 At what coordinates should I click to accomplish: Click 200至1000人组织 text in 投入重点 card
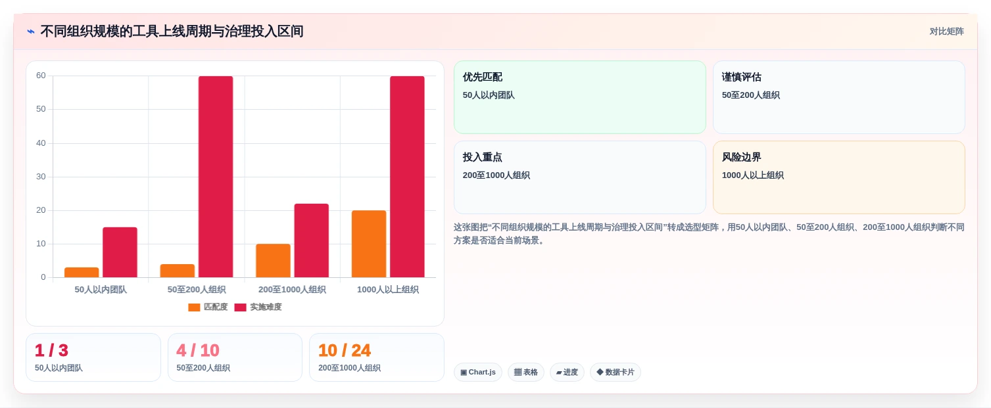[x=496, y=175]
